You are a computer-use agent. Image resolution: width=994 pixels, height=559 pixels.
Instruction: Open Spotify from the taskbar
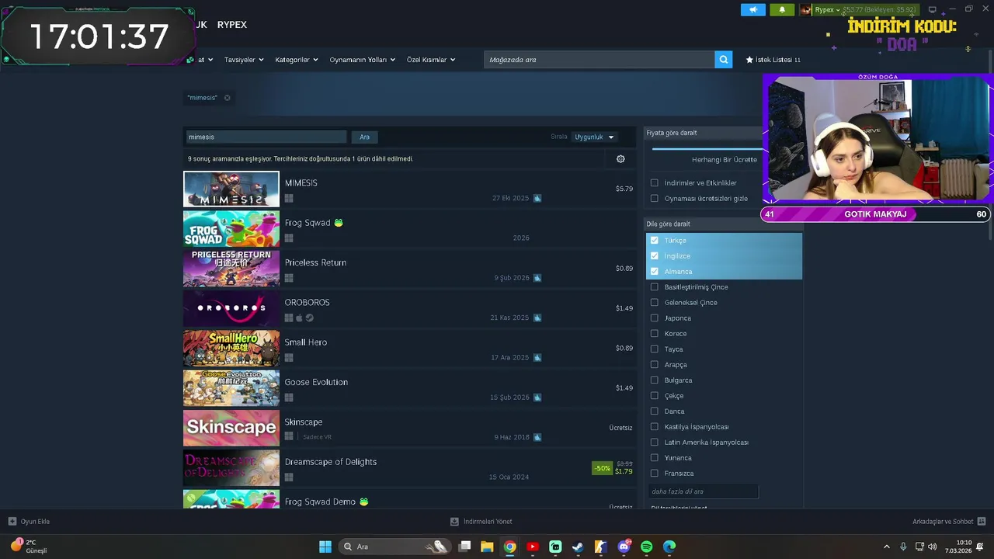click(647, 547)
